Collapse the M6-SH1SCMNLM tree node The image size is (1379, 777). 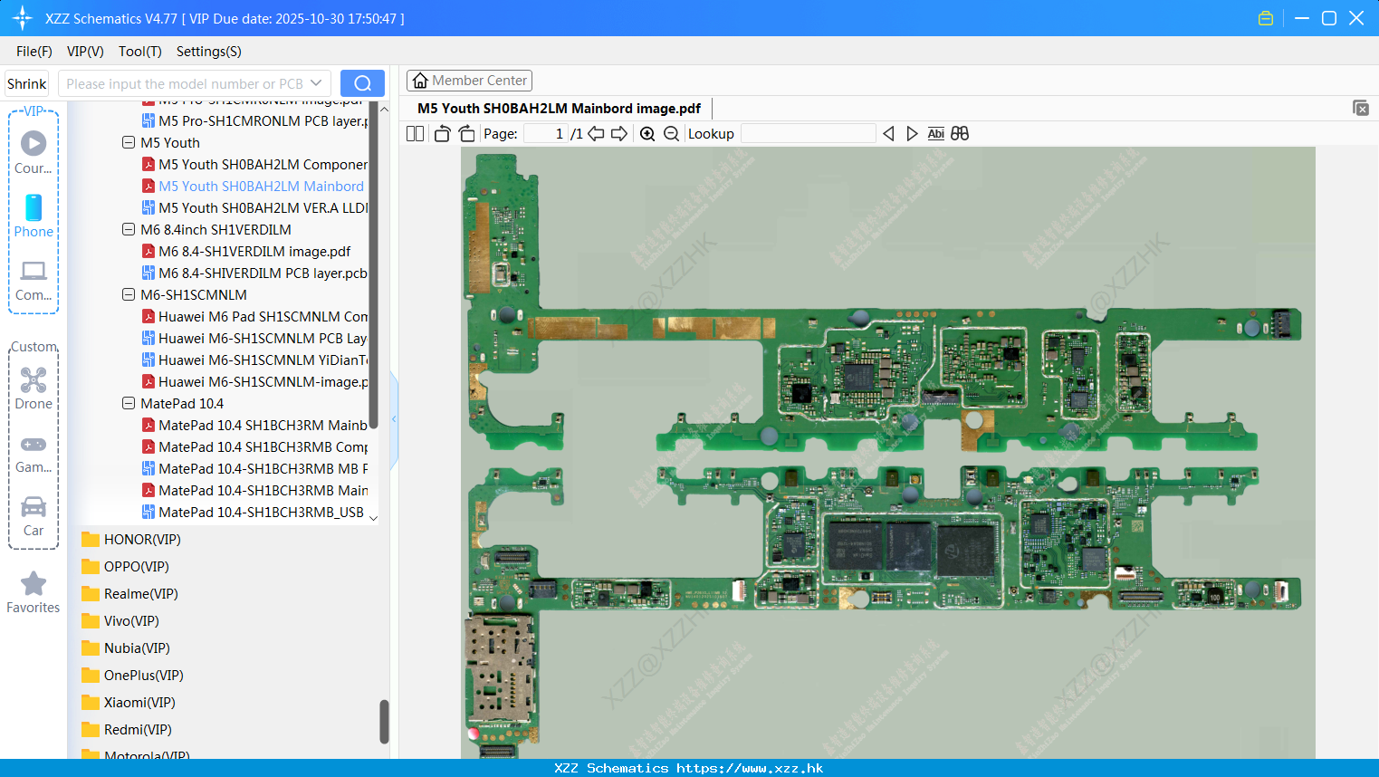tap(129, 295)
